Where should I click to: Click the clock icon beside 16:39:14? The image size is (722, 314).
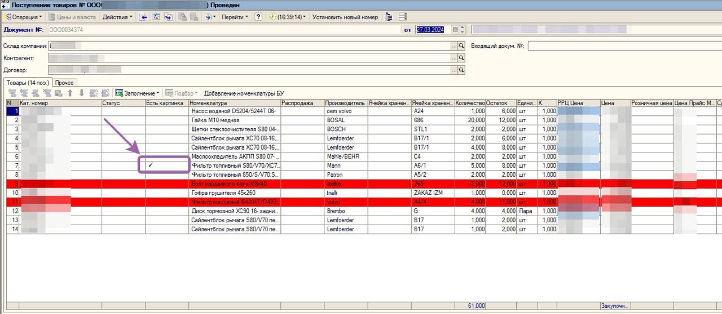(273, 17)
